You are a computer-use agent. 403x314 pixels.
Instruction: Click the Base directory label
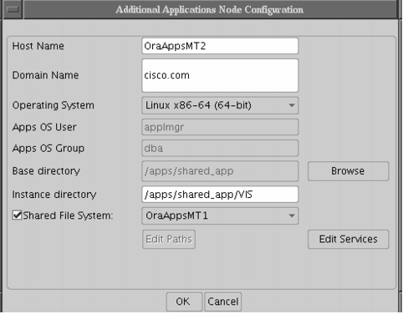click(x=46, y=171)
